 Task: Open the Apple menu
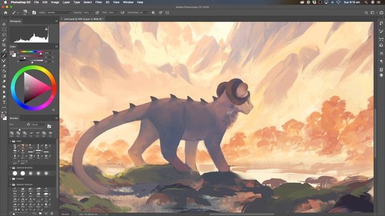tap(5, 2)
